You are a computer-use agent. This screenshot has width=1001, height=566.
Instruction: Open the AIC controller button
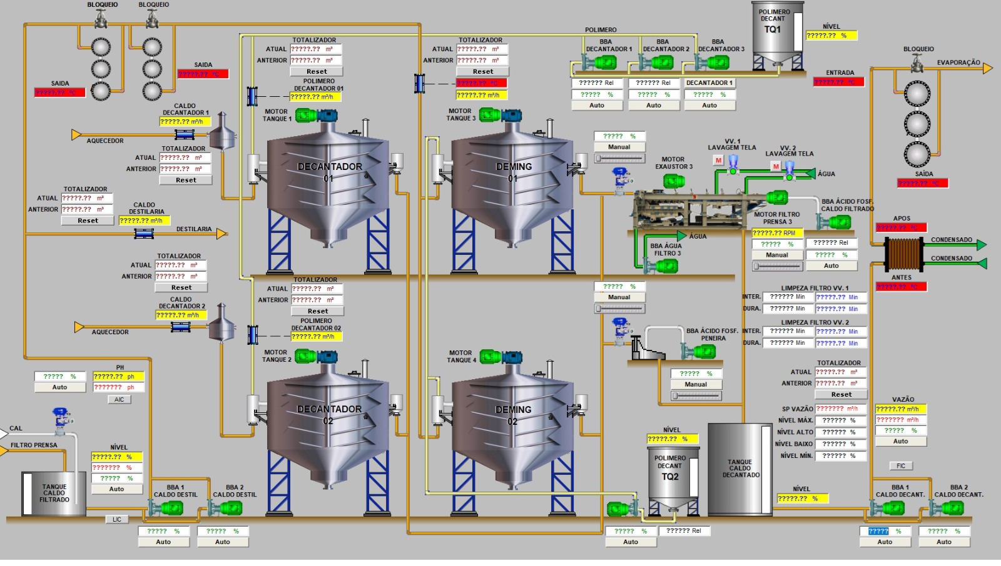(x=119, y=400)
